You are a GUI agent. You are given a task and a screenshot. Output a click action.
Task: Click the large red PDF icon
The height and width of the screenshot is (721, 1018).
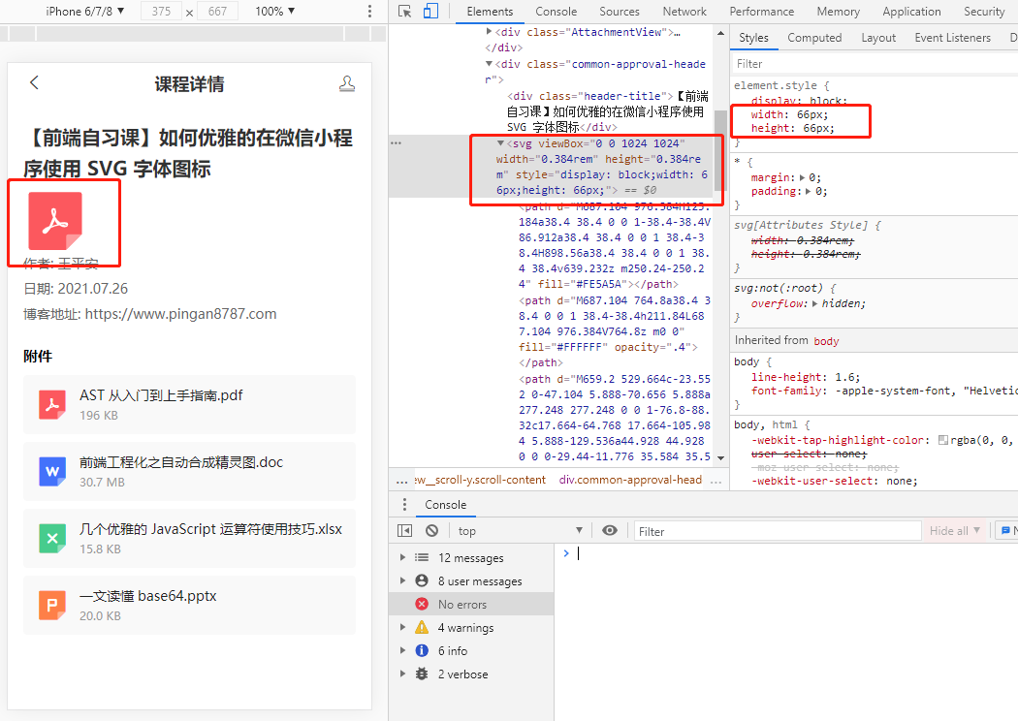[55, 221]
